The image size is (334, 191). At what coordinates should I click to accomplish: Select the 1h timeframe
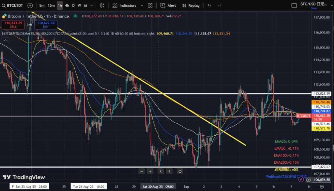60,6
